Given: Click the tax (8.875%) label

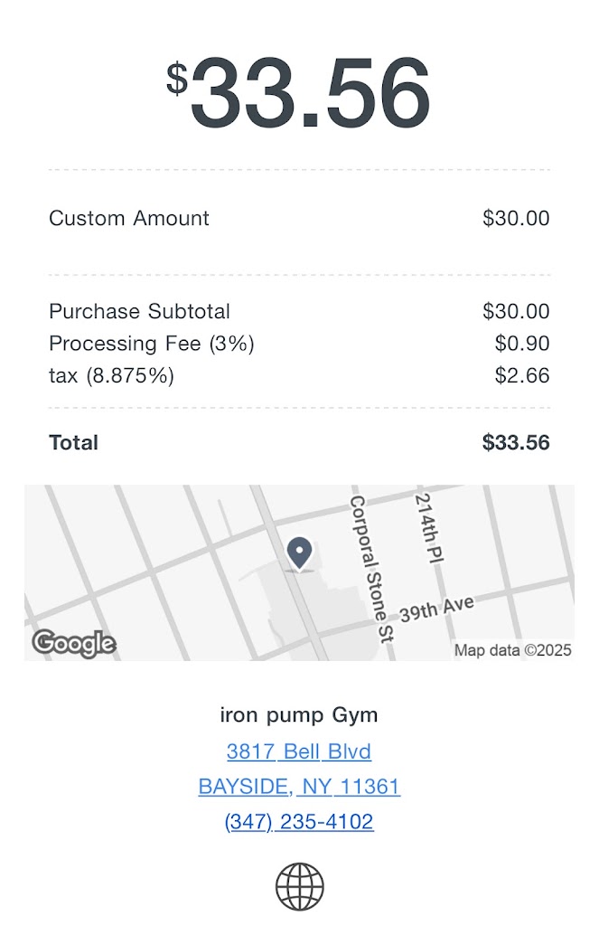Looking at the screenshot, I should coord(111,375).
